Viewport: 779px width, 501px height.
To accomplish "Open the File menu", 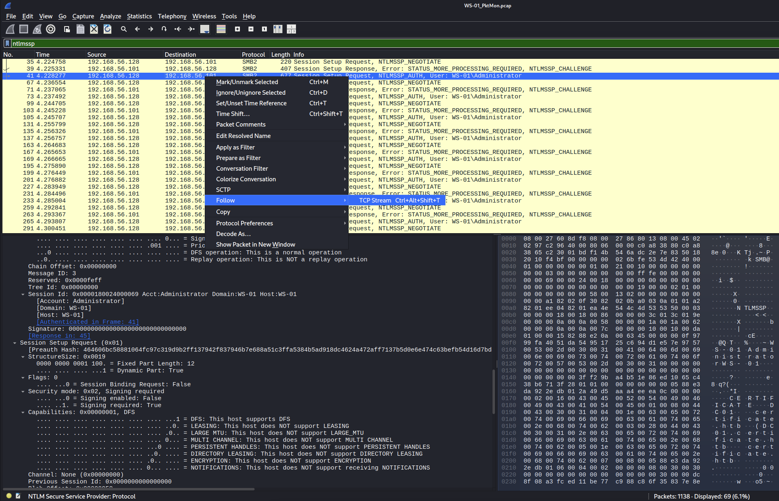I will (x=11, y=16).
